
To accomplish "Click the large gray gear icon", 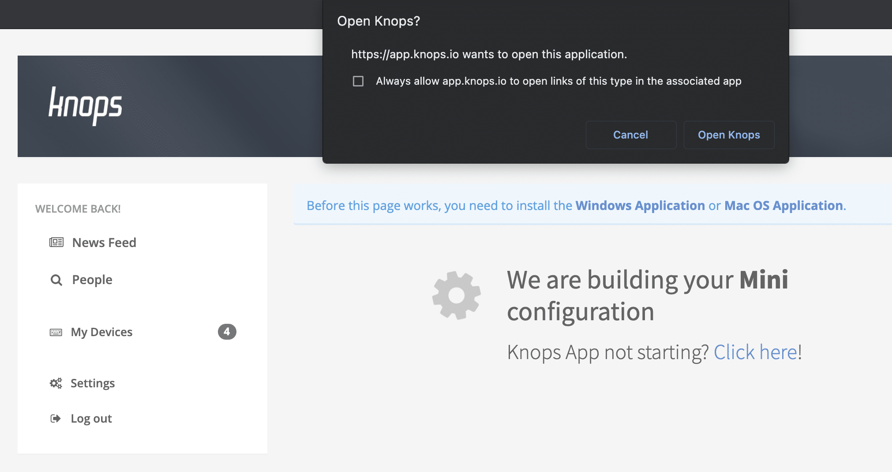I will tap(456, 295).
